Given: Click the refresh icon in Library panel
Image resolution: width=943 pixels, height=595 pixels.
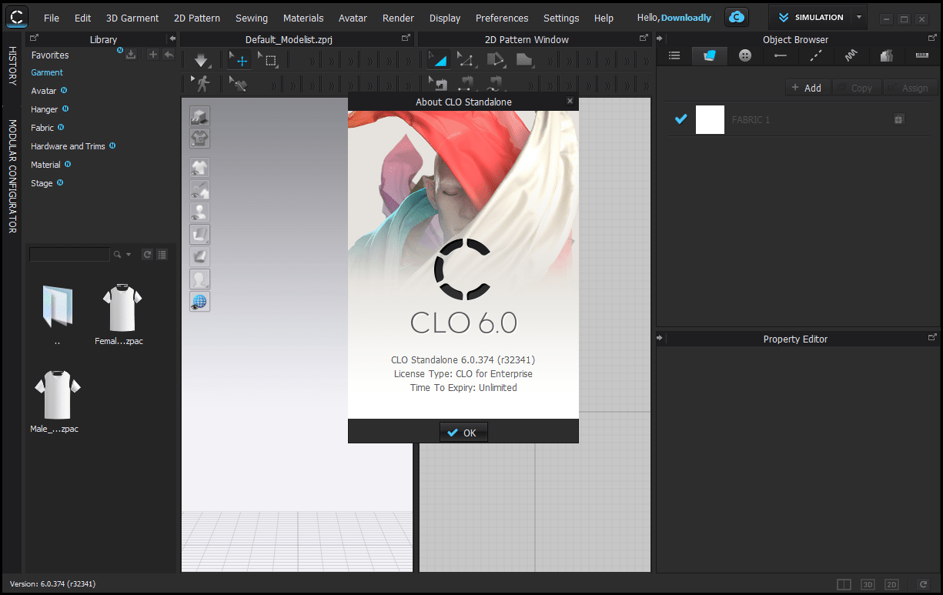Looking at the screenshot, I should pyautogui.click(x=147, y=254).
